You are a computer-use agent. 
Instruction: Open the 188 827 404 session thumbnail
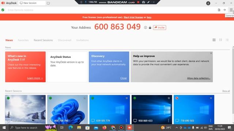pos(25,110)
